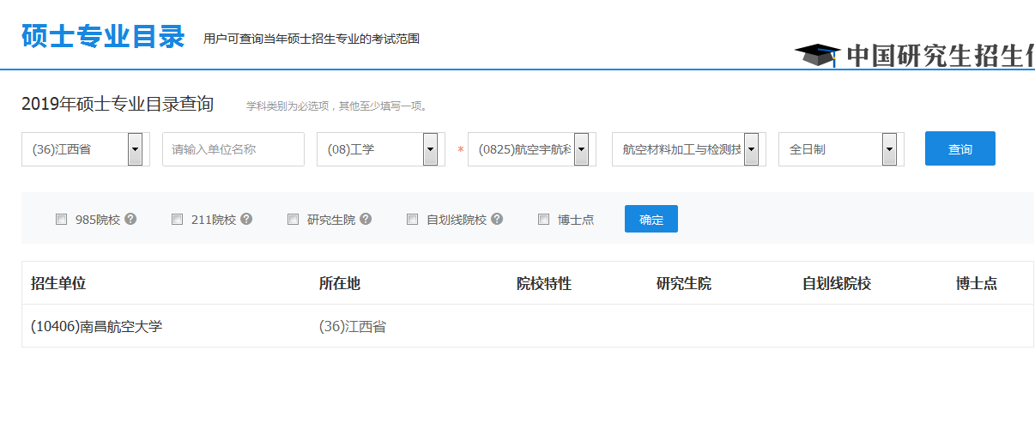Click the help icon next to 211院校

click(x=246, y=219)
